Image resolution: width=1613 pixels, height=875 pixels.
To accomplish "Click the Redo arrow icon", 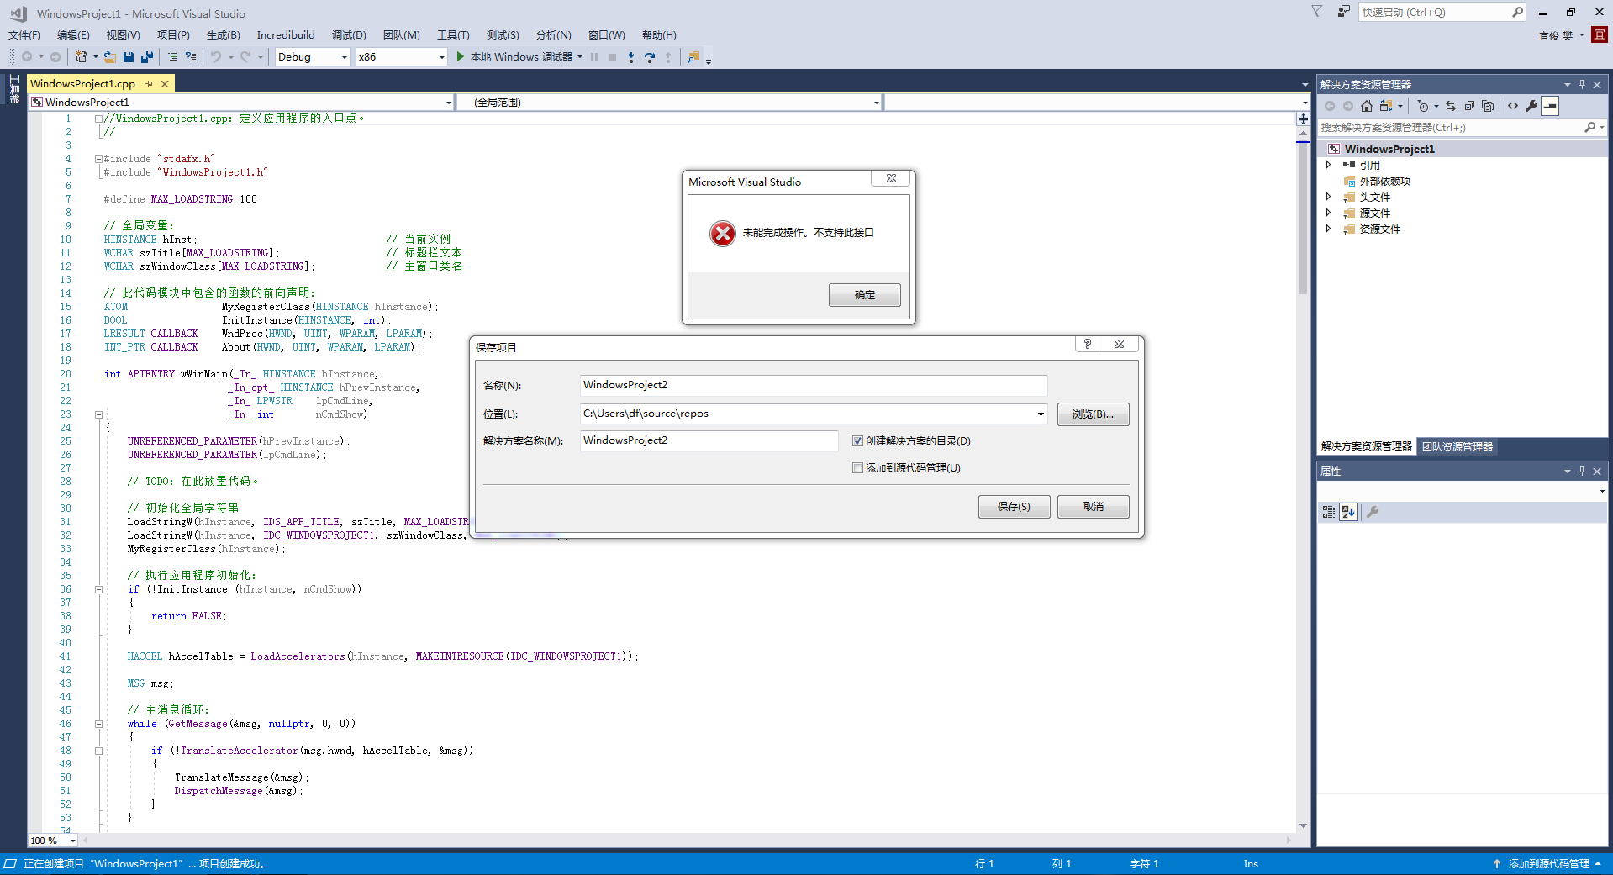I will coord(245,57).
